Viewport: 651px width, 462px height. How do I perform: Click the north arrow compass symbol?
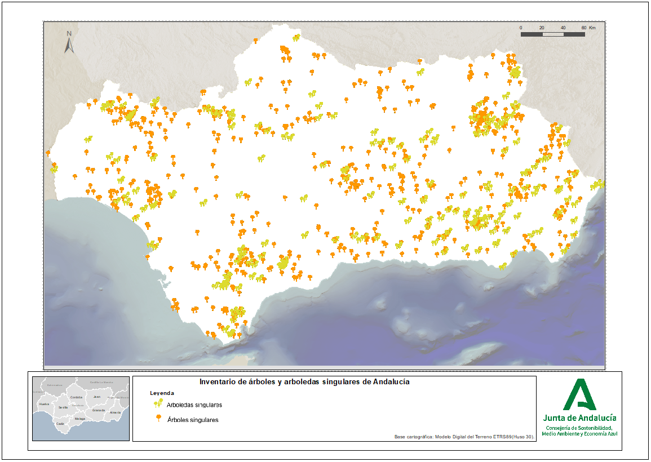(69, 42)
